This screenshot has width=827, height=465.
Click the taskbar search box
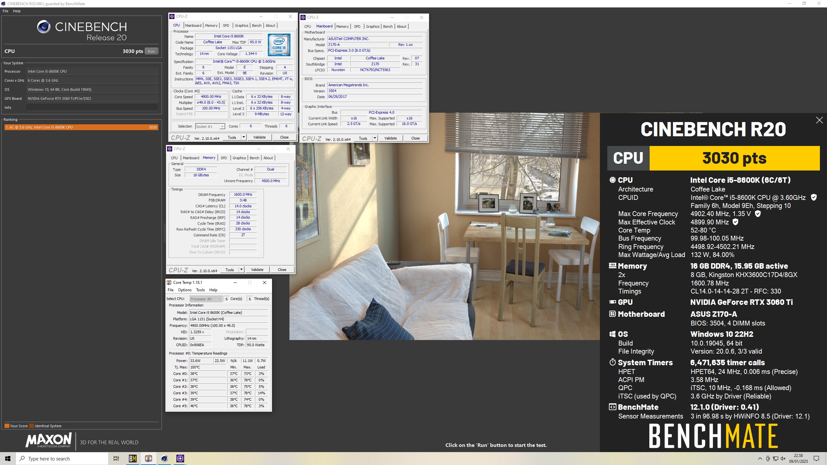coord(62,459)
